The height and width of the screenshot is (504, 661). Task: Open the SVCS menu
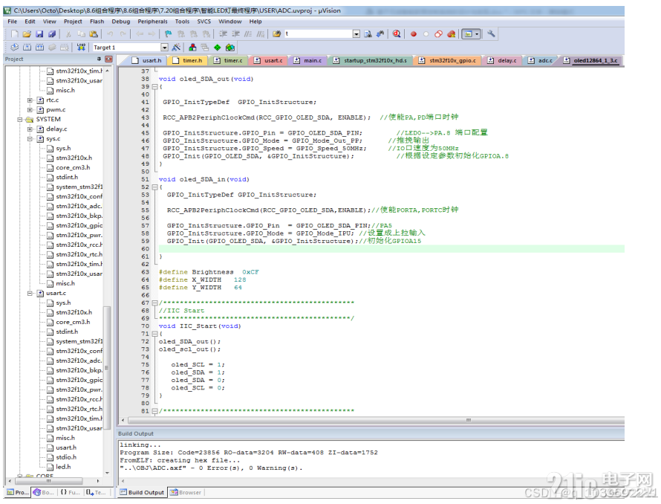pyautogui.click(x=204, y=22)
